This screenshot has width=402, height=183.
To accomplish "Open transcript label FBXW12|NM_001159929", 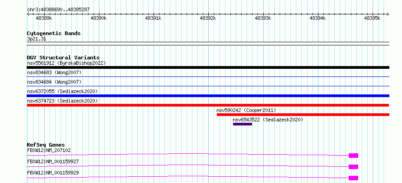I will pos(53,173).
